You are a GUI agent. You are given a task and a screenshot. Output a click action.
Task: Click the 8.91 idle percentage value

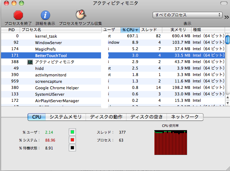[x=49, y=148]
